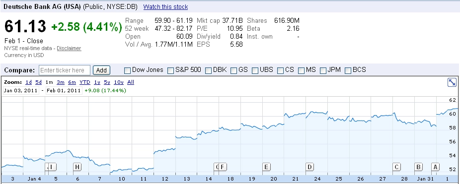Toggle MS comparison checkbox
460x184 pixels.
point(302,70)
